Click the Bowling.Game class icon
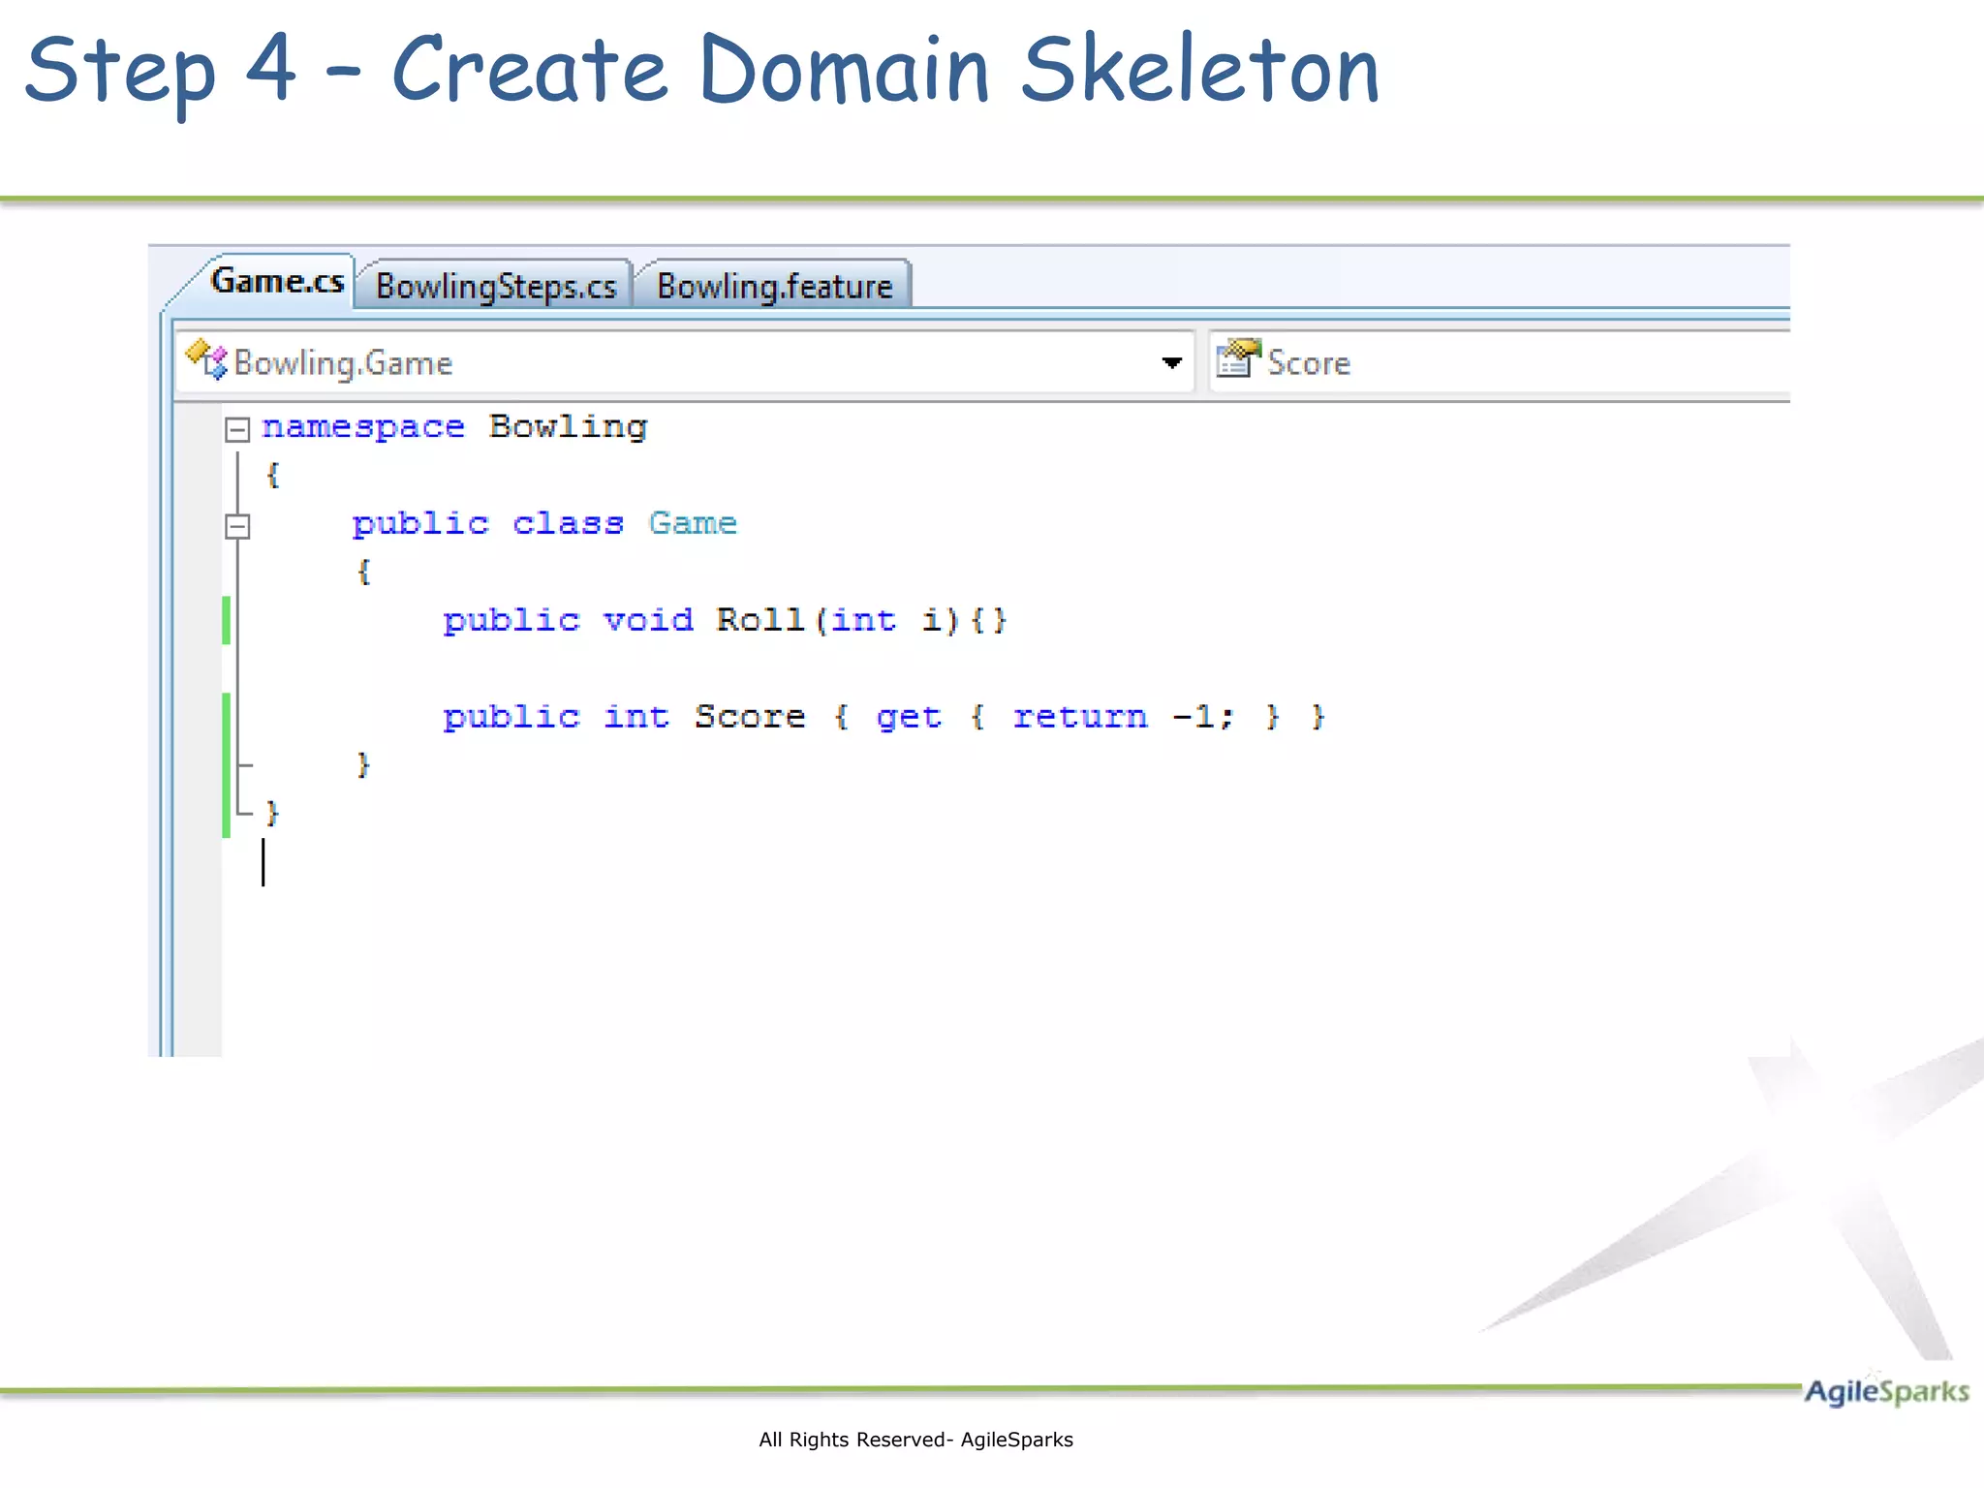The width and height of the screenshot is (1984, 1488). 206,360
